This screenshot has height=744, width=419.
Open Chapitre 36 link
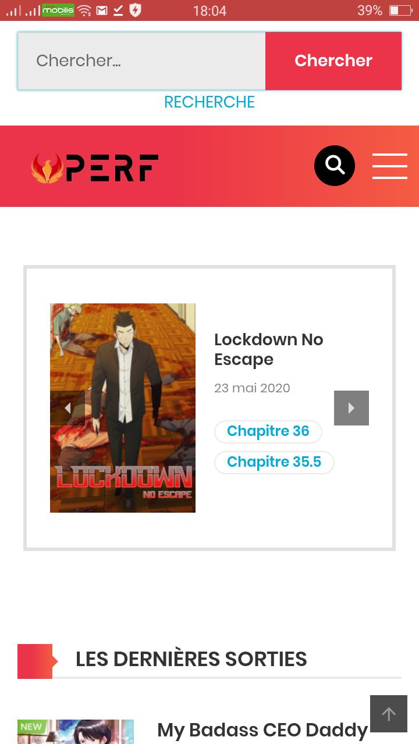[268, 431]
